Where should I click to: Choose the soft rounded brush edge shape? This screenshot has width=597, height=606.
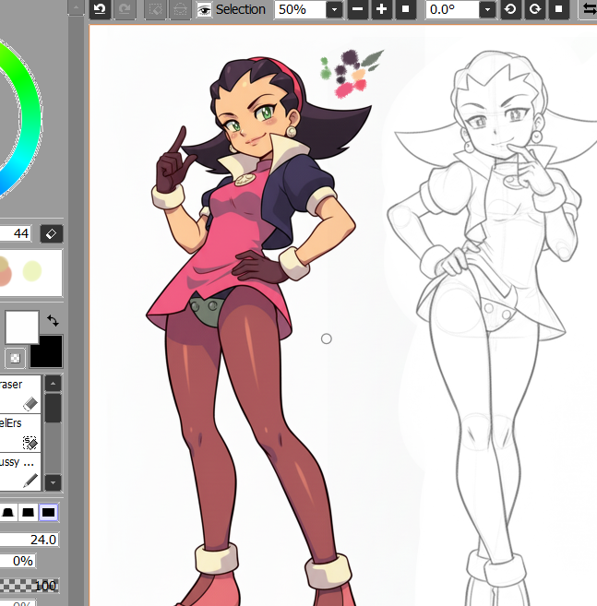(x=8, y=513)
